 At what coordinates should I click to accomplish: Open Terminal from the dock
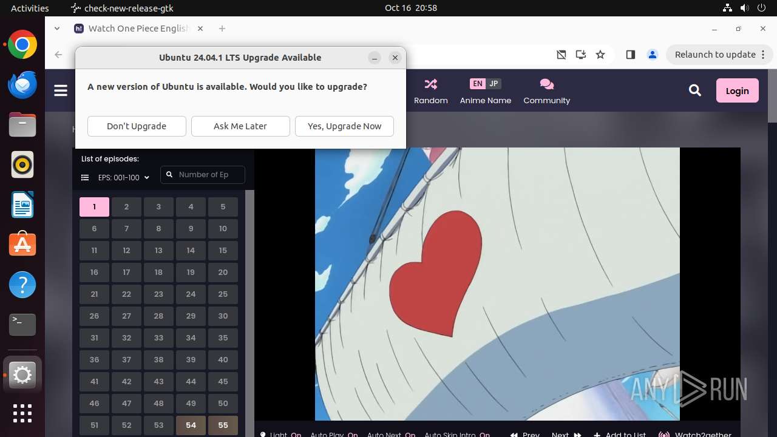click(x=22, y=325)
